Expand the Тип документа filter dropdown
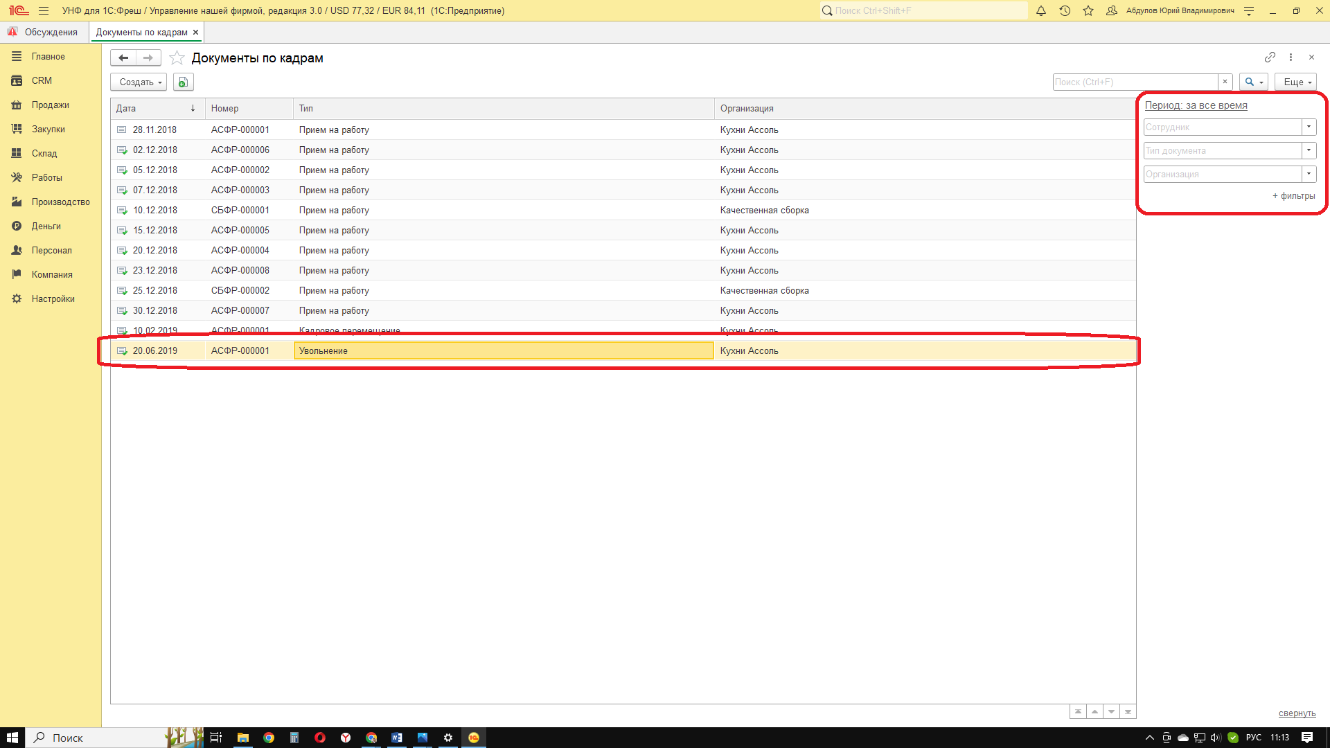 (x=1309, y=150)
